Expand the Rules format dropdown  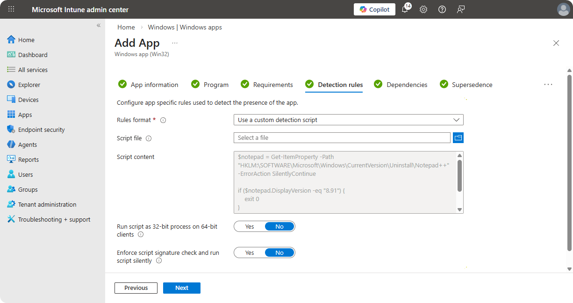[x=348, y=120]
